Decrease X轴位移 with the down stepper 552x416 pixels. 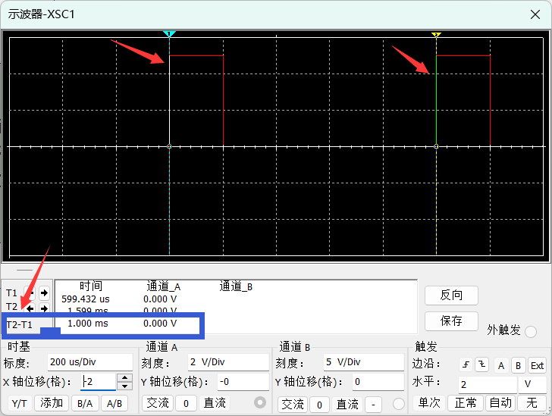click(x=124, y=386)
